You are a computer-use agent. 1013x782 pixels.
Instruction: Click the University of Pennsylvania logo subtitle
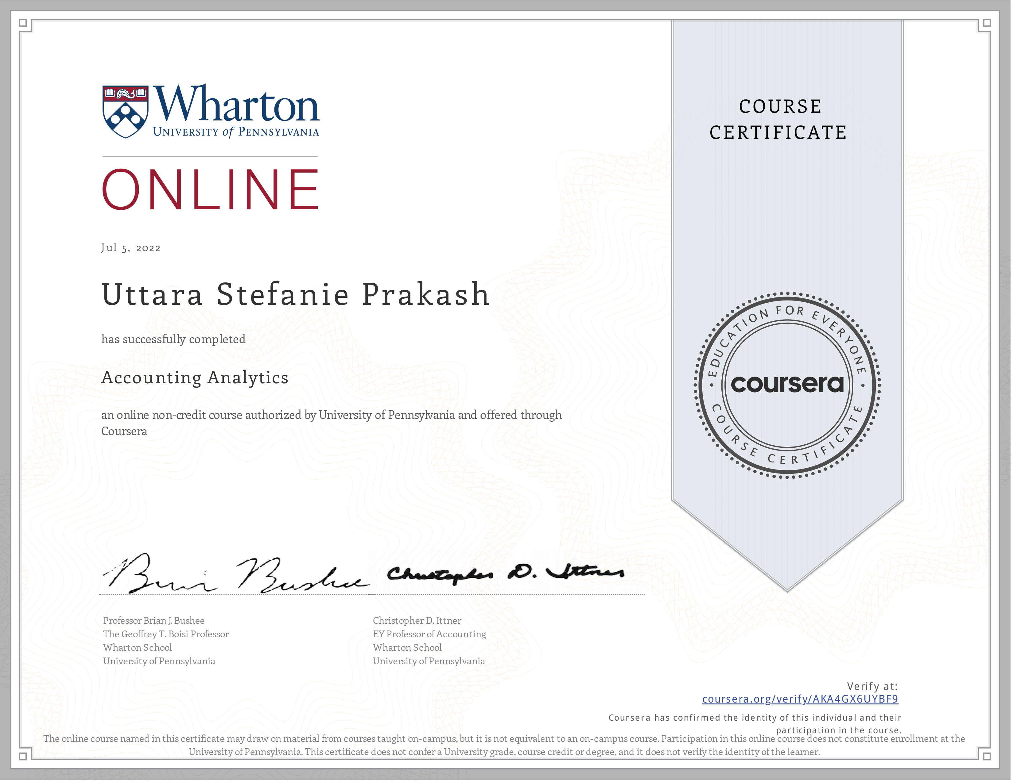[236, 132]
